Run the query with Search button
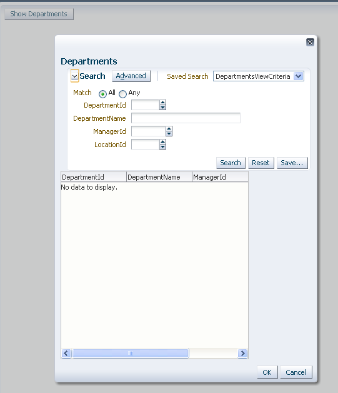338x393 pixels. (231, 163)
